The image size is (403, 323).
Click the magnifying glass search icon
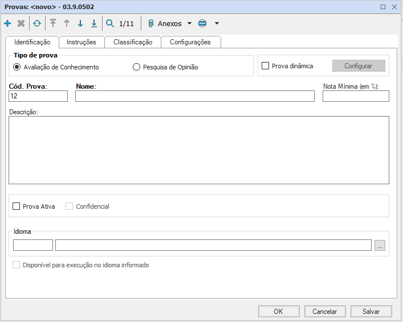pos(110,24)
